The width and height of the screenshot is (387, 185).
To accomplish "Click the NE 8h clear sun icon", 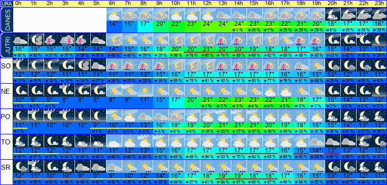I will (146, 90).
